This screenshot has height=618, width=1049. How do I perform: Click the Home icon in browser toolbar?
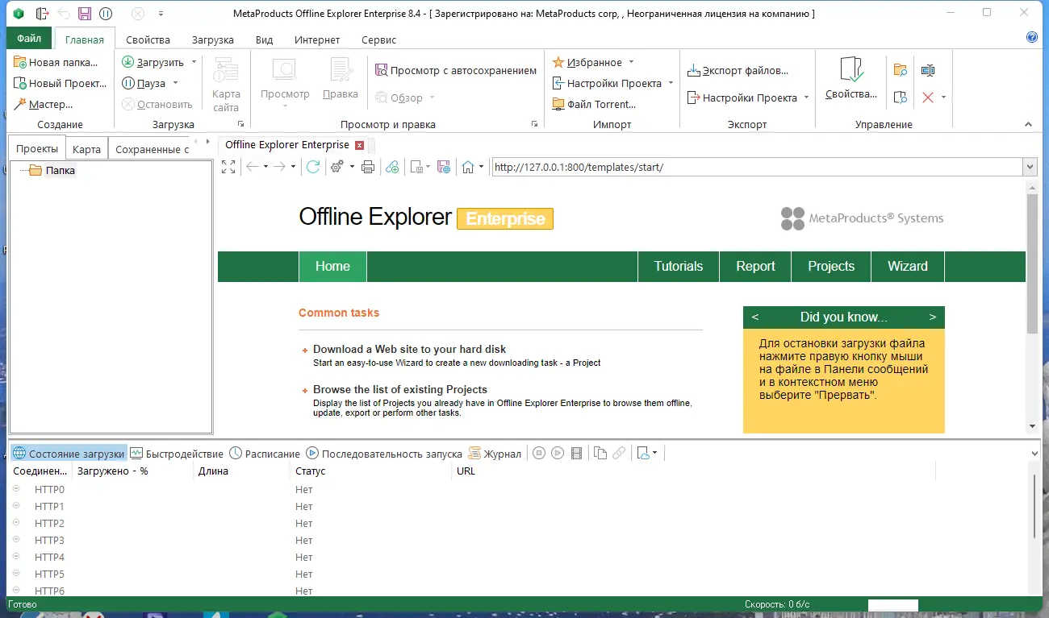coord(467,167)
